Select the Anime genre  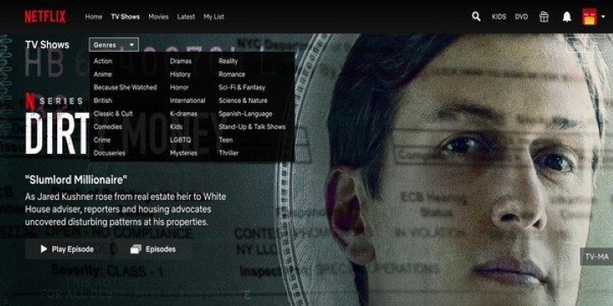103,74
